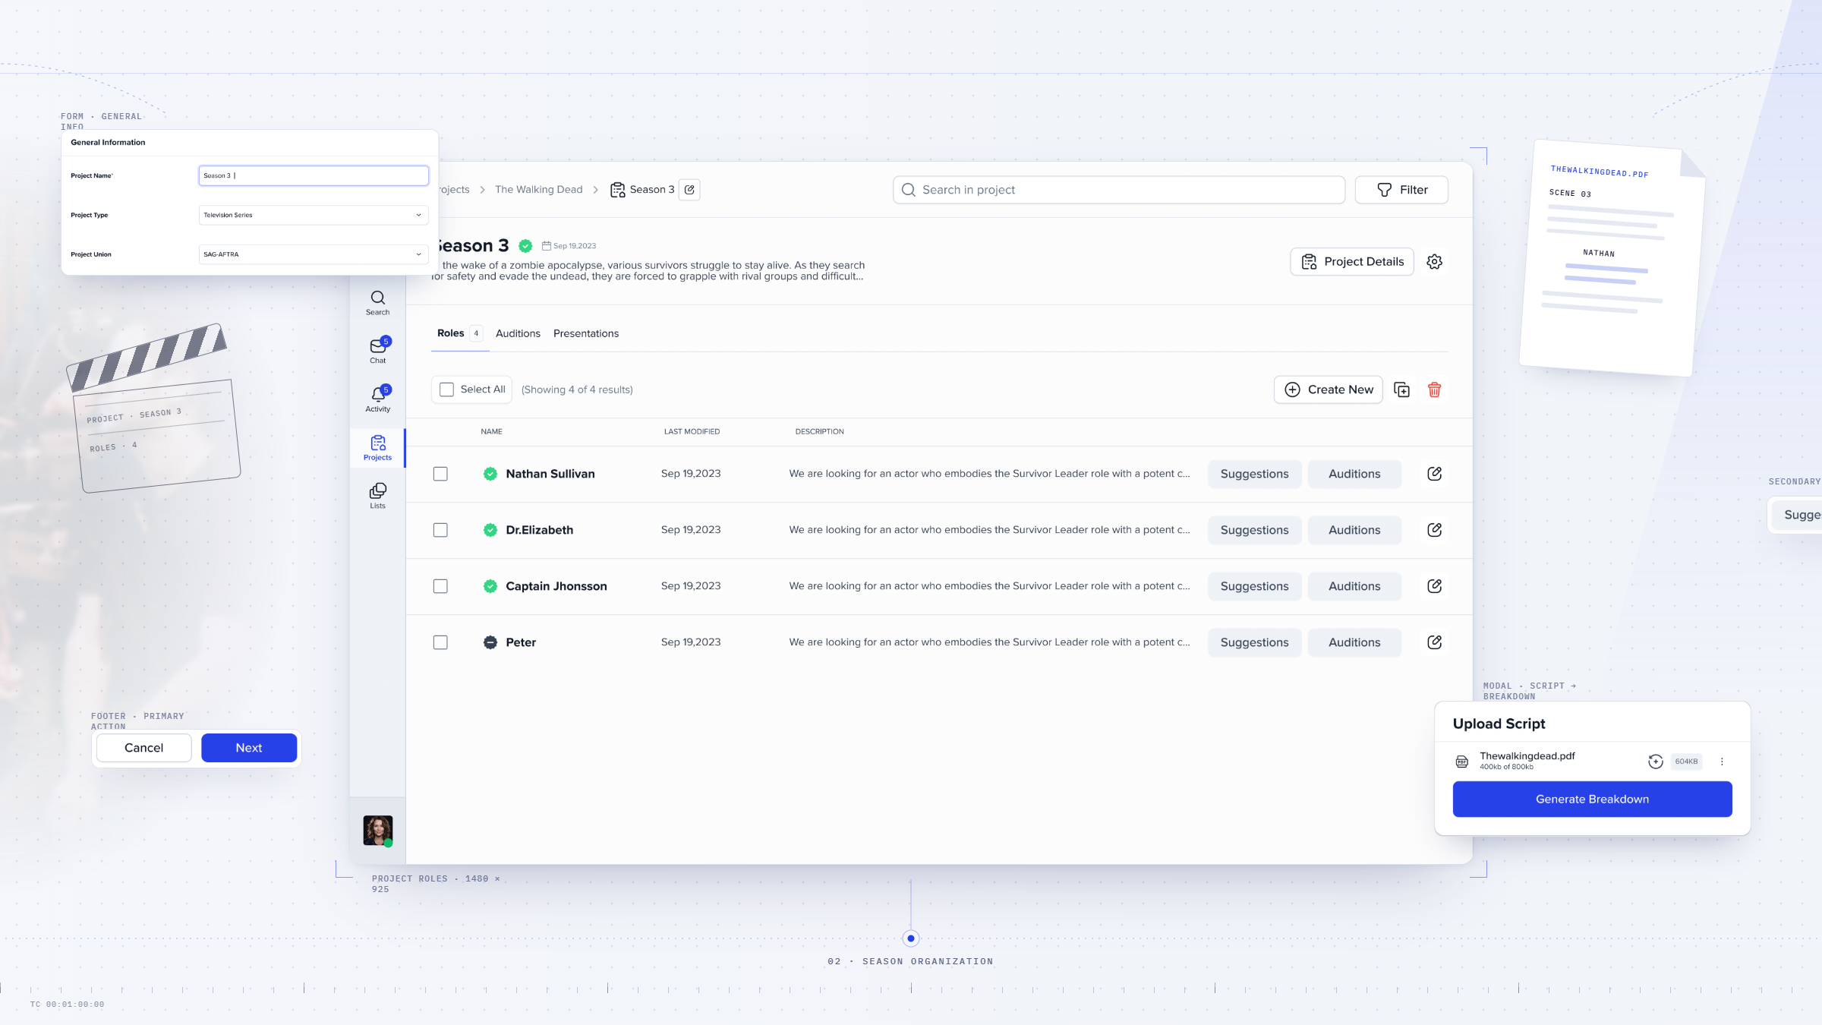Open project settings gear icon

coord(1434,262)
